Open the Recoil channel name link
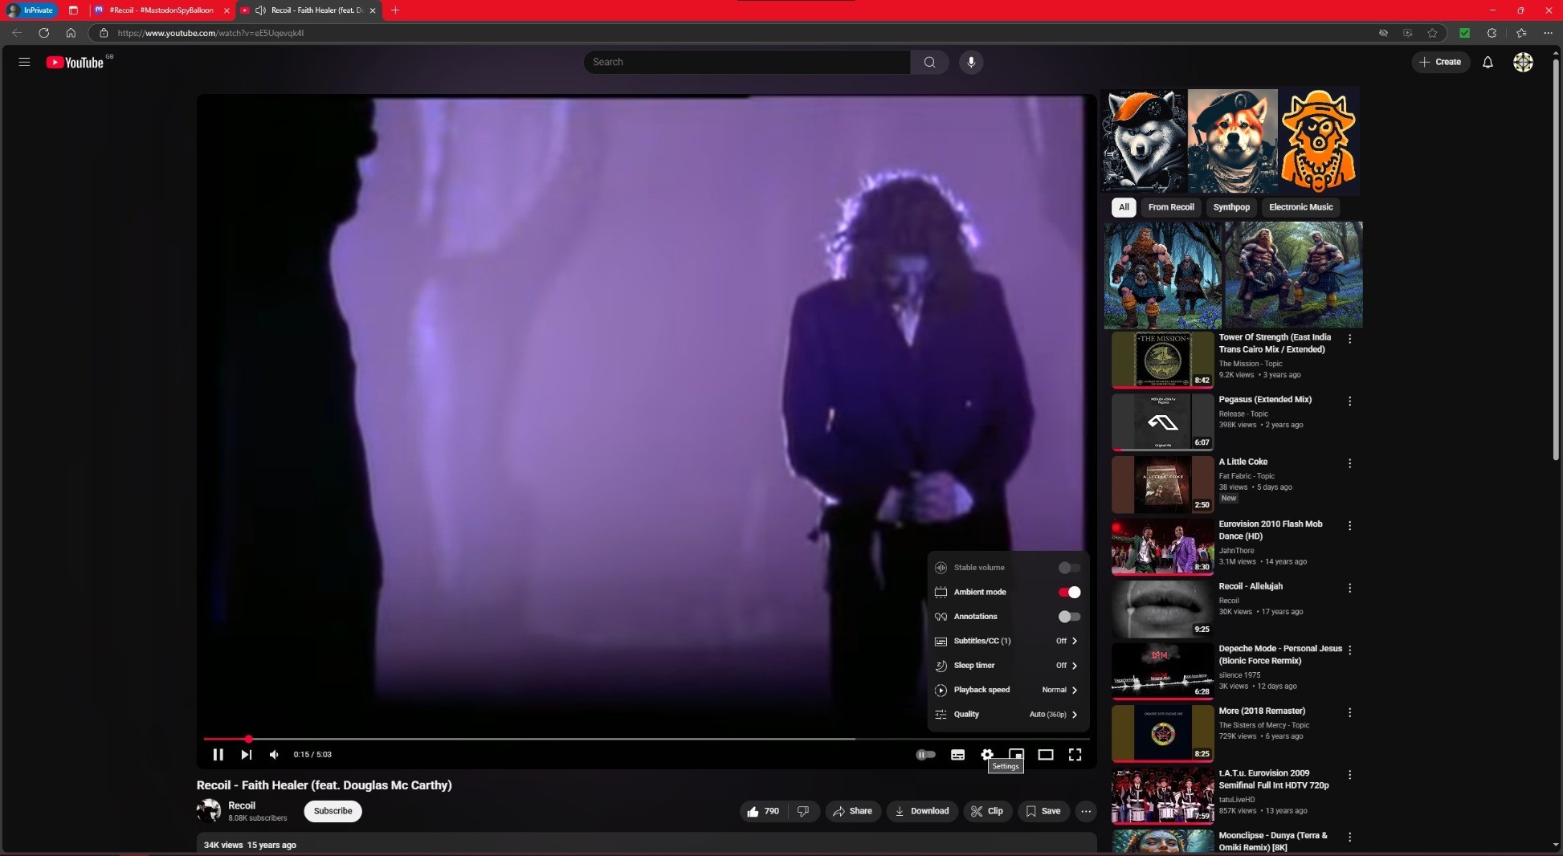This screenshot has height=856, width=1563. coord(242,805)
